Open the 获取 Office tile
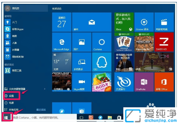Viewport: 179px width, 124px height. coord(164,82)
